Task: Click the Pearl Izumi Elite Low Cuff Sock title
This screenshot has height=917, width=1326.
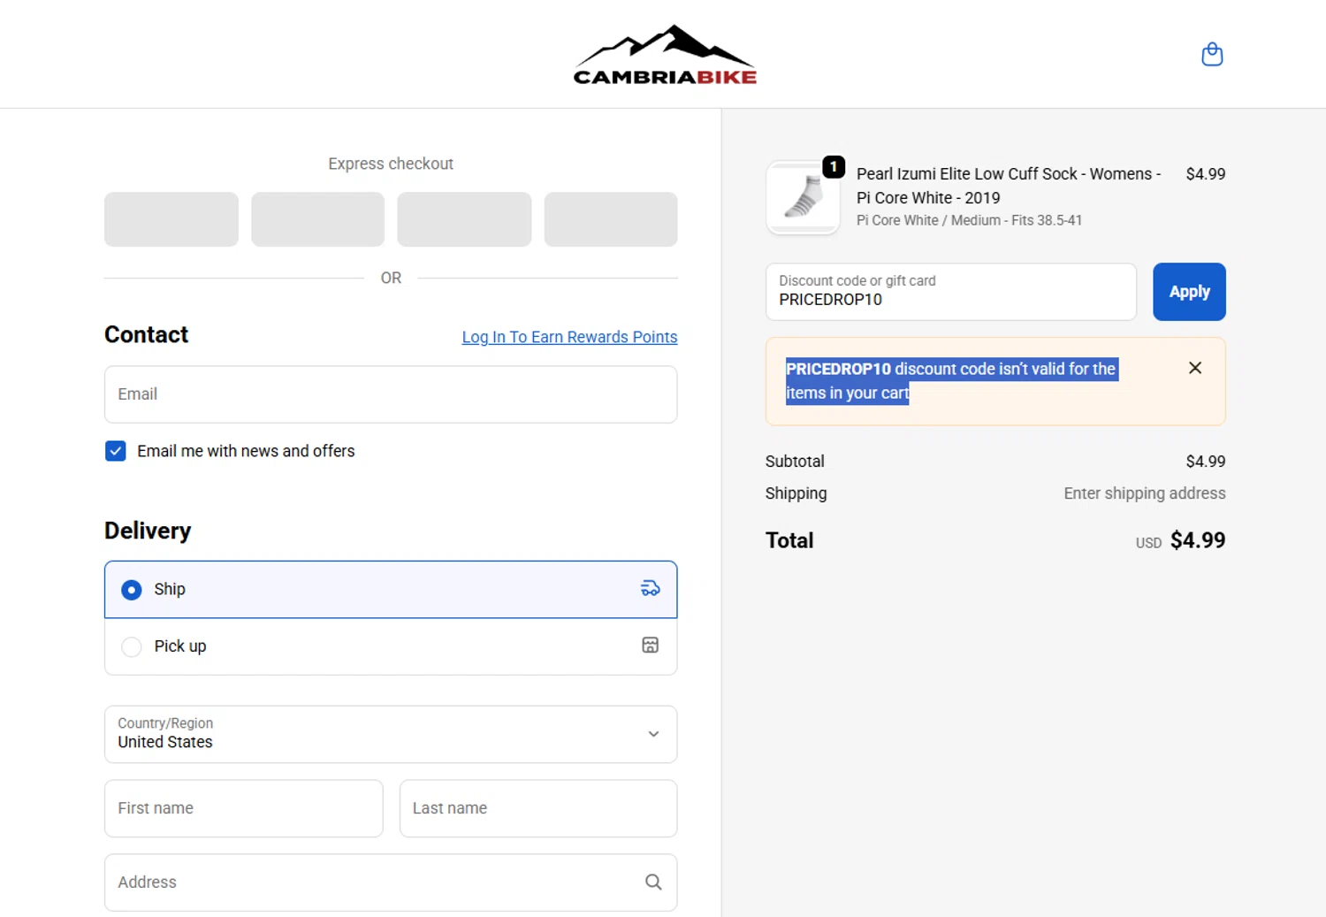Action: pos(1009,186)
